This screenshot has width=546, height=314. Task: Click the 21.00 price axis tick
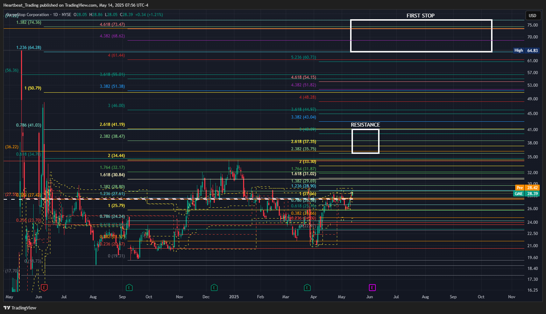532,246
